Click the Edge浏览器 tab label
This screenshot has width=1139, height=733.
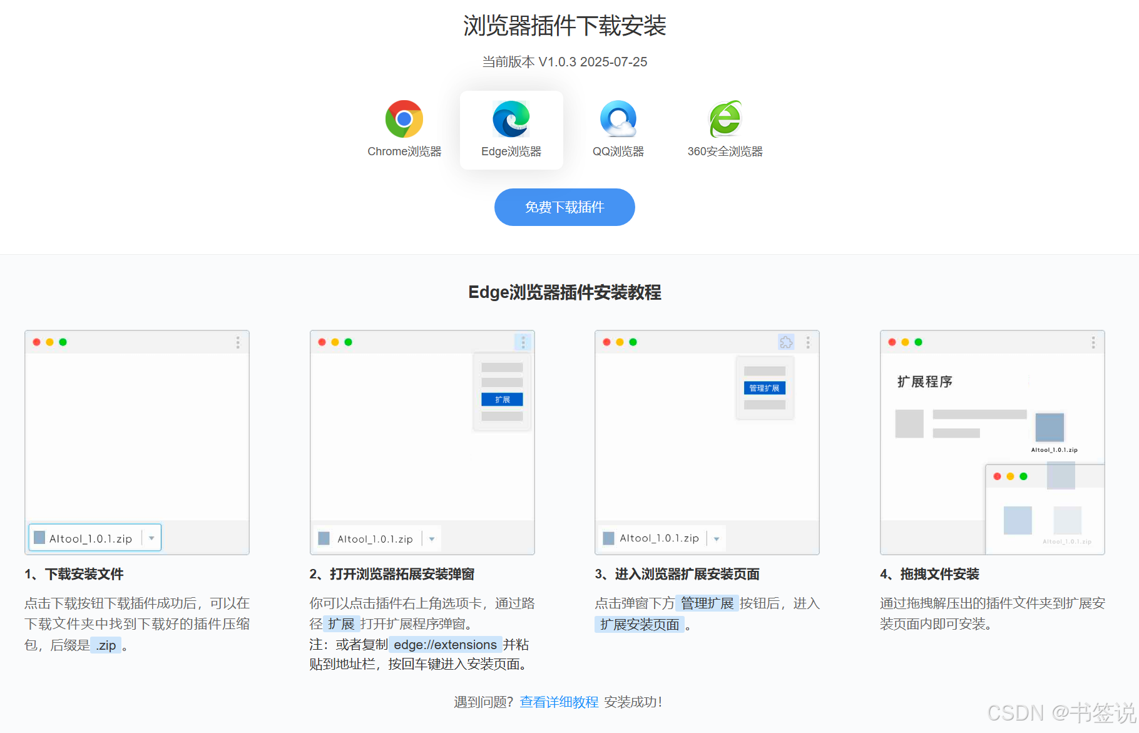tap(511, 151)
